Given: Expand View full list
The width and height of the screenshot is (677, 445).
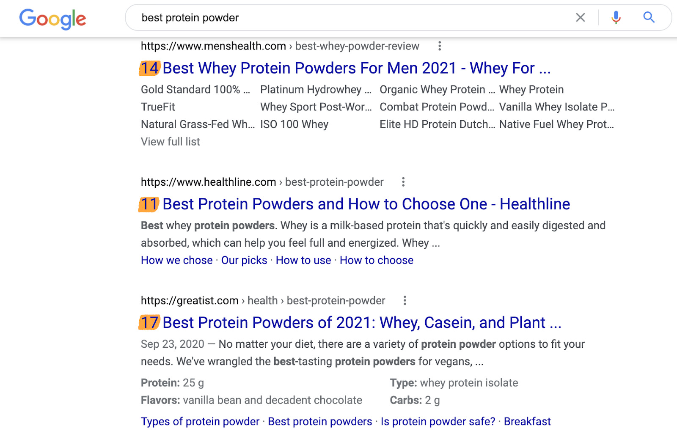Looking at the screenshot, I should [170, 142].
